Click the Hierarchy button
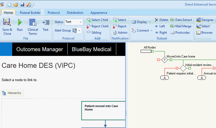This screenshot has height=128, width=216. point(12,93)
